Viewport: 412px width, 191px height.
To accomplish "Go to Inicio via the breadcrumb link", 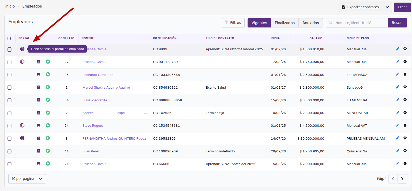I will point(10,6).
